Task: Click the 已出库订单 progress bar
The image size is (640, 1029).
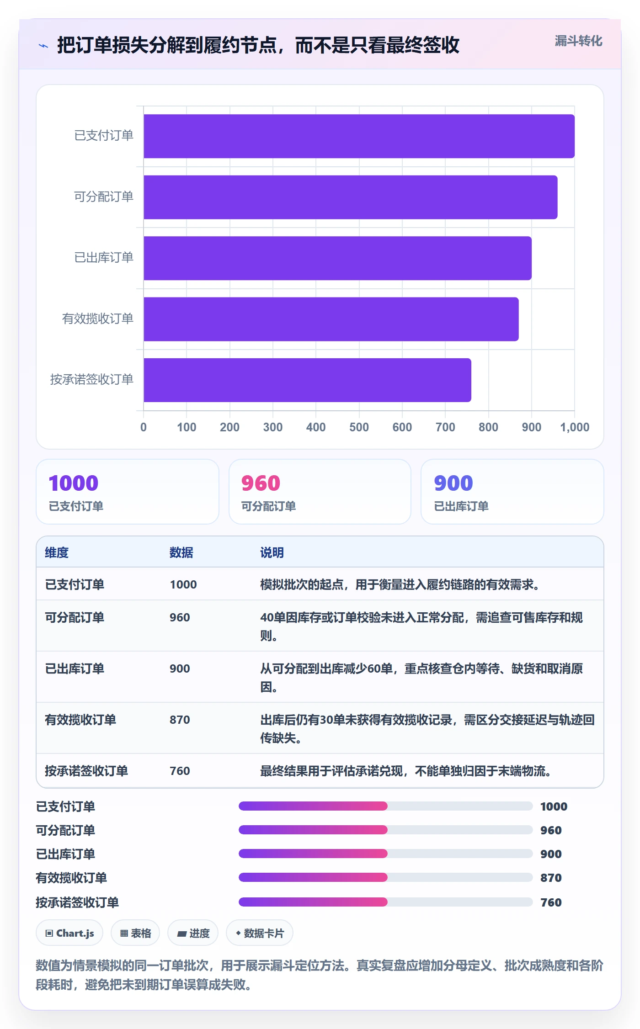Action: click(385, 854)
